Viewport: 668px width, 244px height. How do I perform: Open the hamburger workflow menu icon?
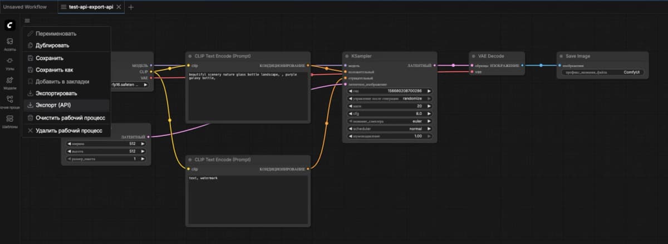pyautogui.click(x=27, y=21)
